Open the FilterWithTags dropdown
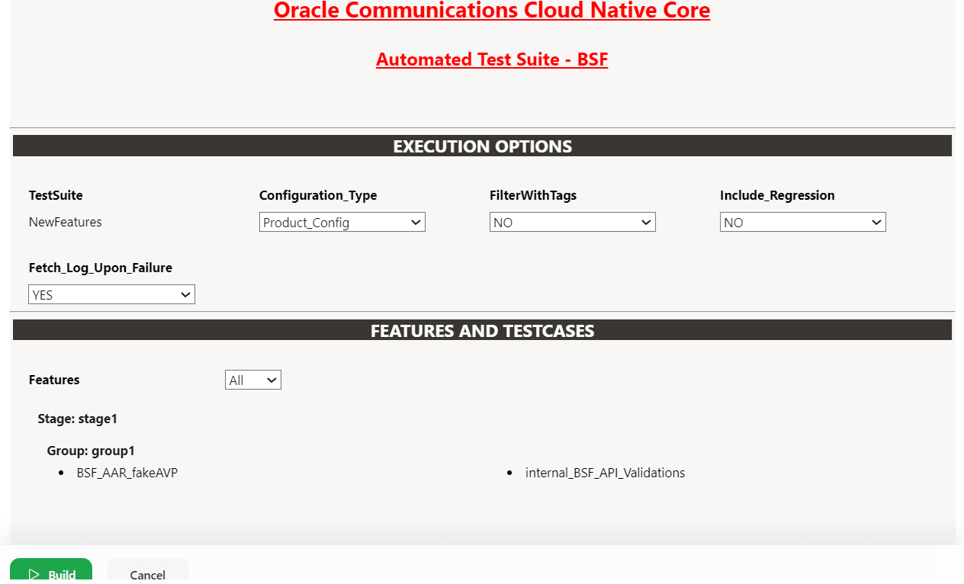Screen dimensions: 964x584 tap(573, 222)
